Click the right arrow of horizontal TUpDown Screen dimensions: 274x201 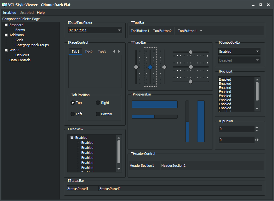pyautogui.click(x=258, y=140)
